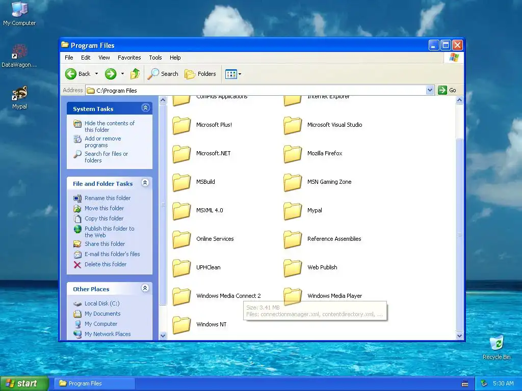Collapse the System Tasks panel
Viewport: 522px width, 391px height.
145,108
